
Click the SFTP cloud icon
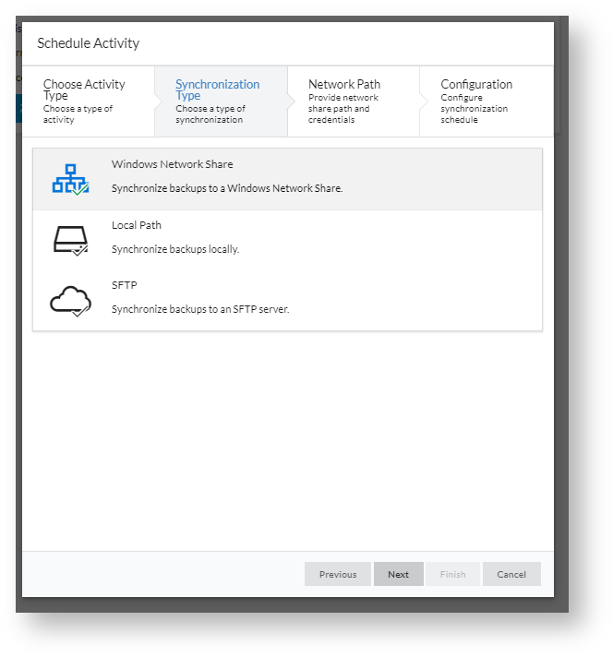pyautogui.click(x=70, y=301)
